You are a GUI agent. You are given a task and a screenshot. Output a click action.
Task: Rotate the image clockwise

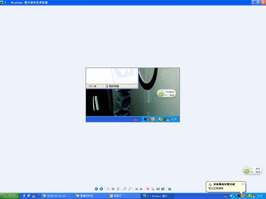click(136, 189)
